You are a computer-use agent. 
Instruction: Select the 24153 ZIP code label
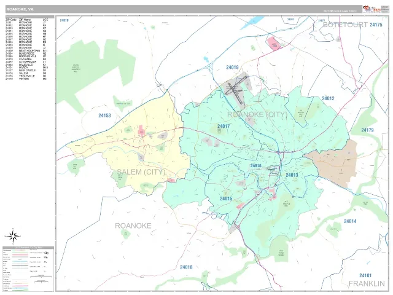tap(104, 116)
